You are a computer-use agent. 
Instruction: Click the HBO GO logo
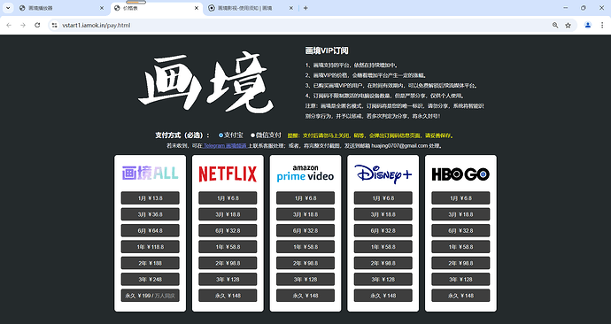pos(460,174)
